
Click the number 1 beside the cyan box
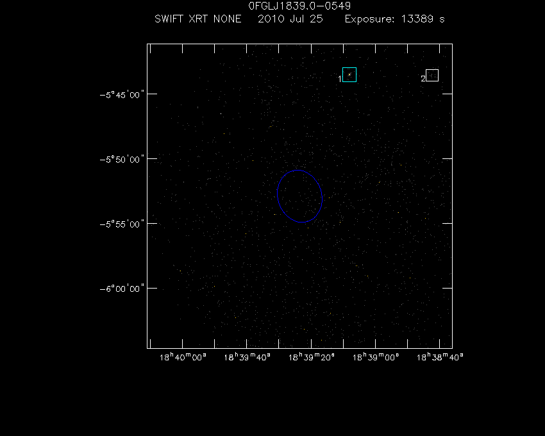point(340,80)
